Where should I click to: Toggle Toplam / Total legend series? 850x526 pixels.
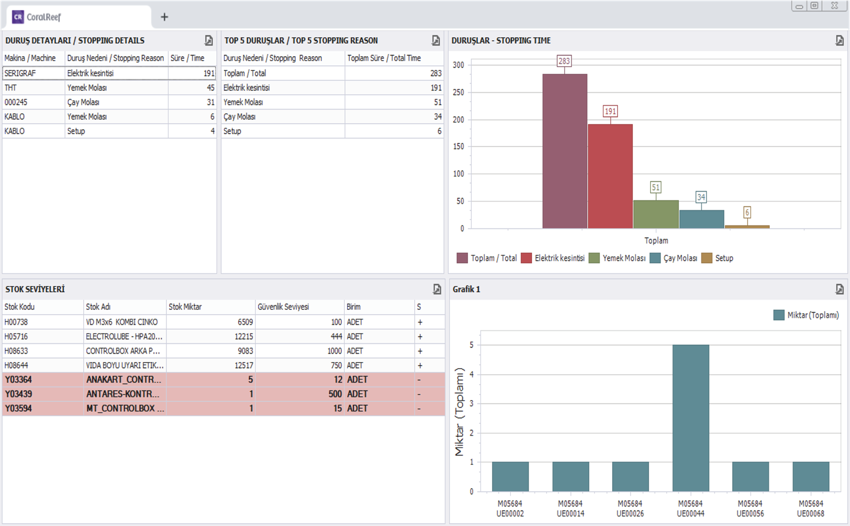pos(487,258)
